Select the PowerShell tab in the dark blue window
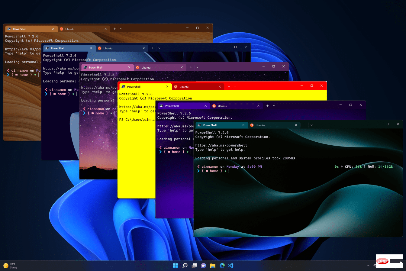Viewport: 406px width, 271px height. pos(69,48)
